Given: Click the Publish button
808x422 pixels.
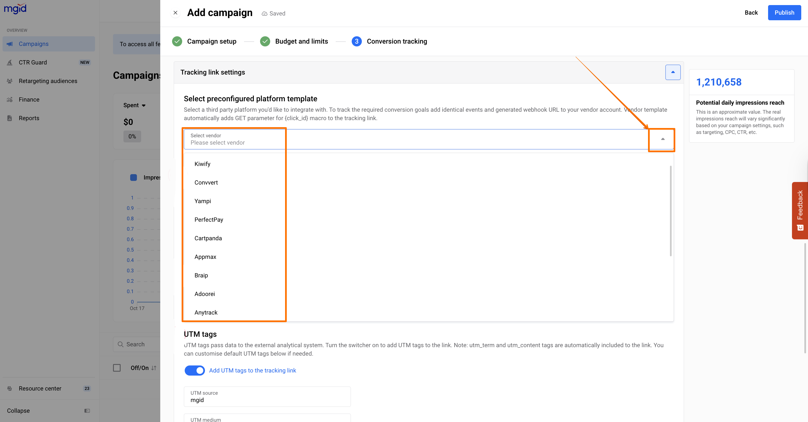Looking at the screenshot, I should [x=784, y=13].
